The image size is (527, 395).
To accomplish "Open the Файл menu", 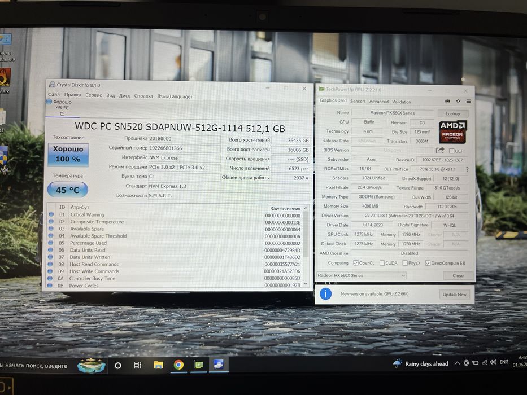I will click(x=54, y=94).
